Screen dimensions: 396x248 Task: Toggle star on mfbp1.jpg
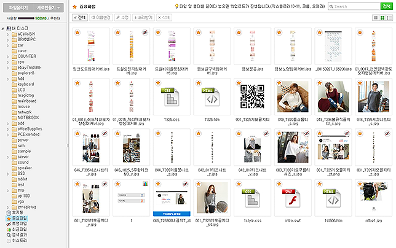click(360, 184)
